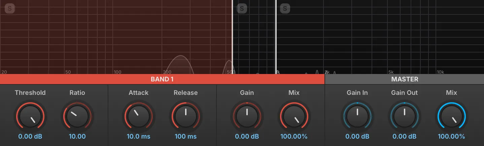484x146 pixels.
Task: Click the crossover line near 1k
Action: pos(276,37)
